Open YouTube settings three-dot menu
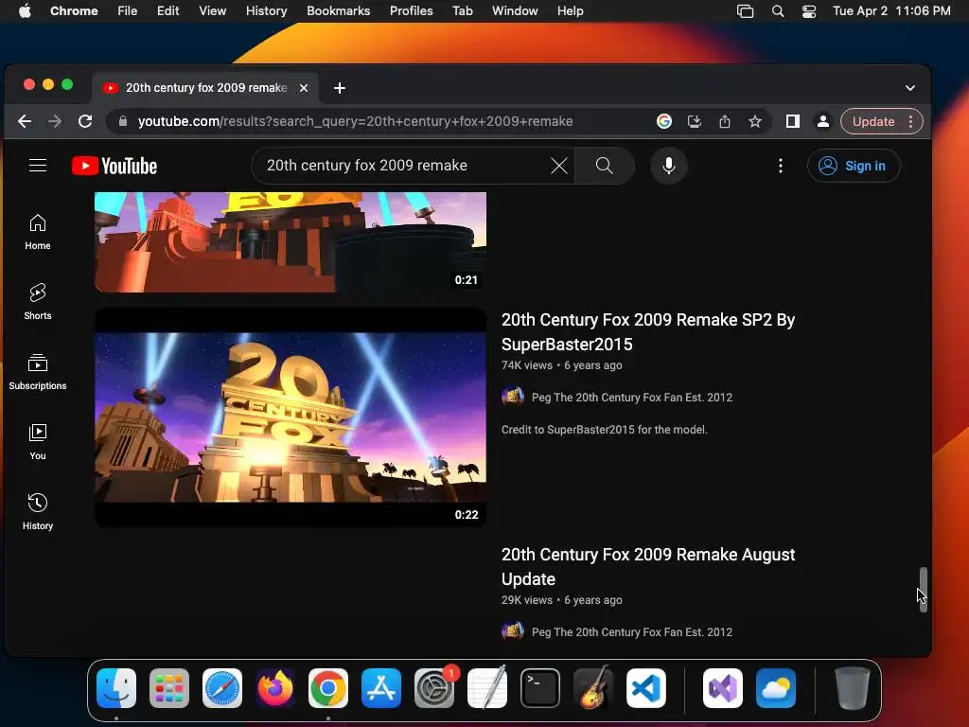 click(x=781, y=166)
